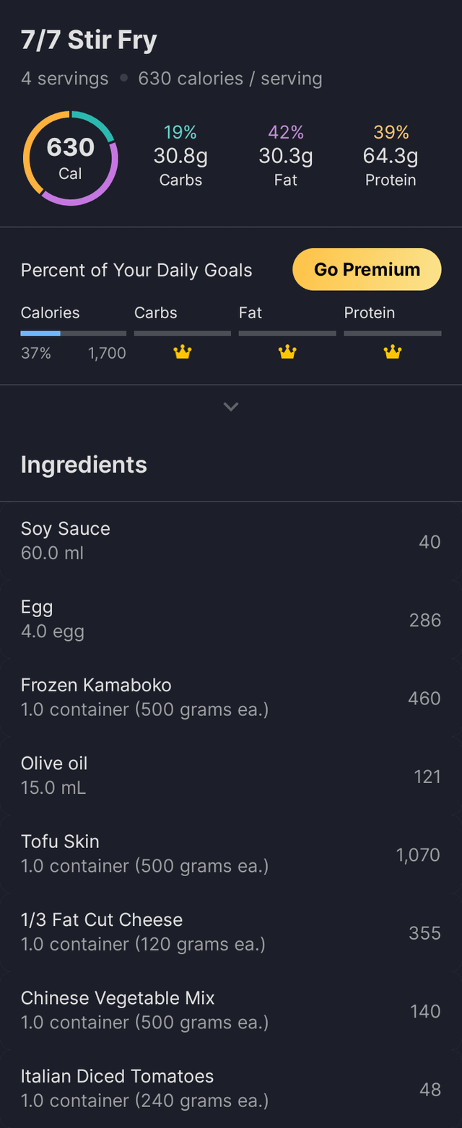Click the Calories progress bar
Image resolution: width=462 pixels, height=1128 pixels.
[73, 333]
